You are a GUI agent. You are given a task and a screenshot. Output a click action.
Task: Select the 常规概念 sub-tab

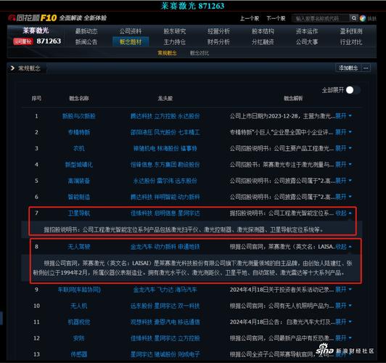click(x=167, y=53)
